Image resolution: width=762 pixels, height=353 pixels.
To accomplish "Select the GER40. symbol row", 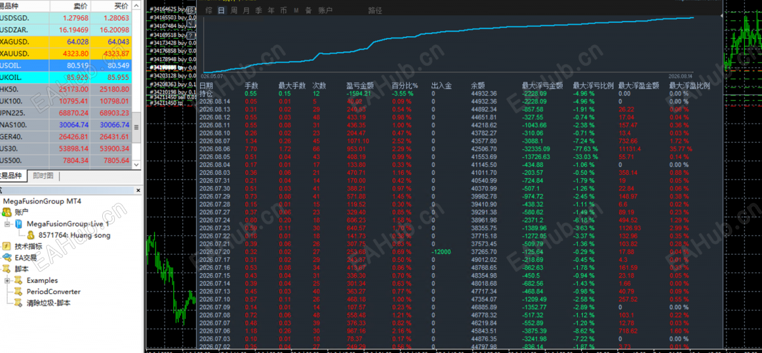I will click(66, 136).
